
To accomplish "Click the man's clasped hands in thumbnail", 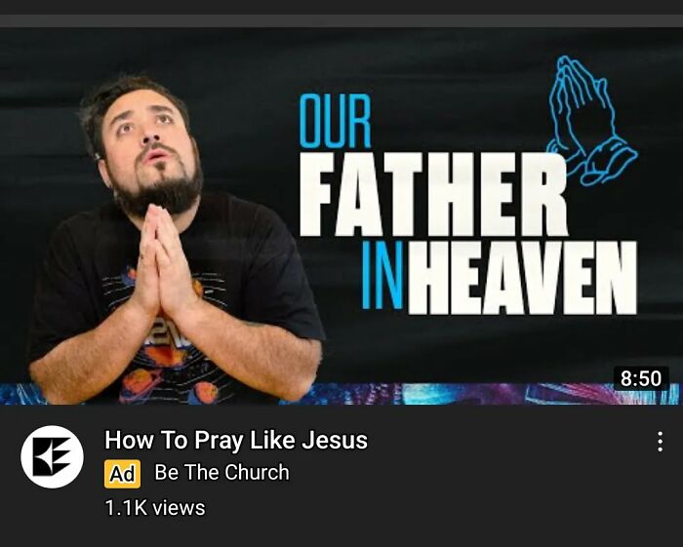I will coord(163,261).
